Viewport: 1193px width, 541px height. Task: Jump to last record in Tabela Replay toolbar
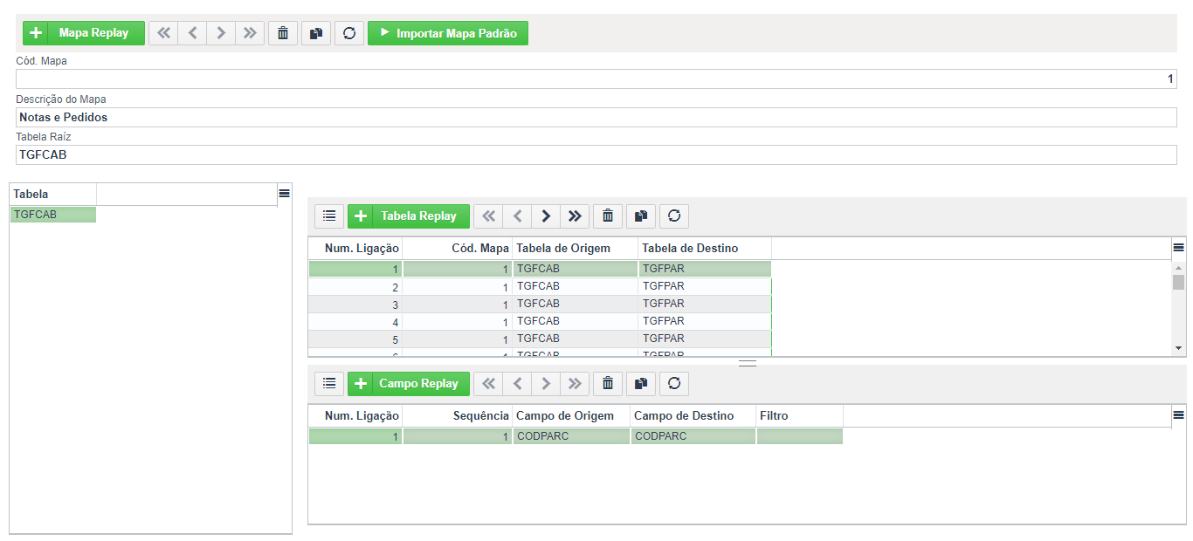(x=575, y=216)
